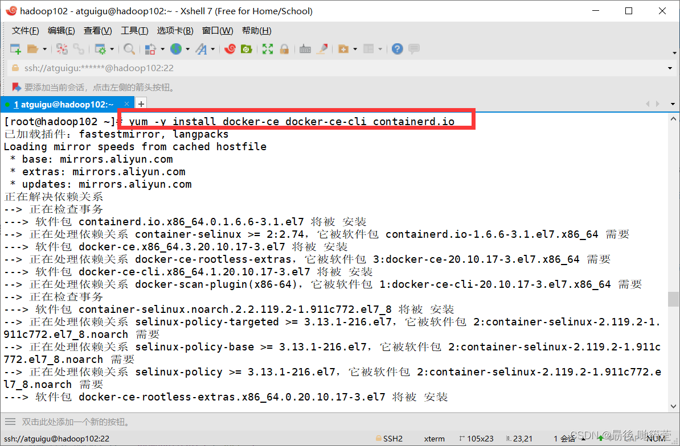Click the Xshell swirl title bar icon

click(11, 11)
